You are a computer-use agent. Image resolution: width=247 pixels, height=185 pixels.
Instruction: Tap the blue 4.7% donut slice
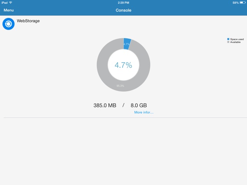pyautogui.click(x=127, y=44)
